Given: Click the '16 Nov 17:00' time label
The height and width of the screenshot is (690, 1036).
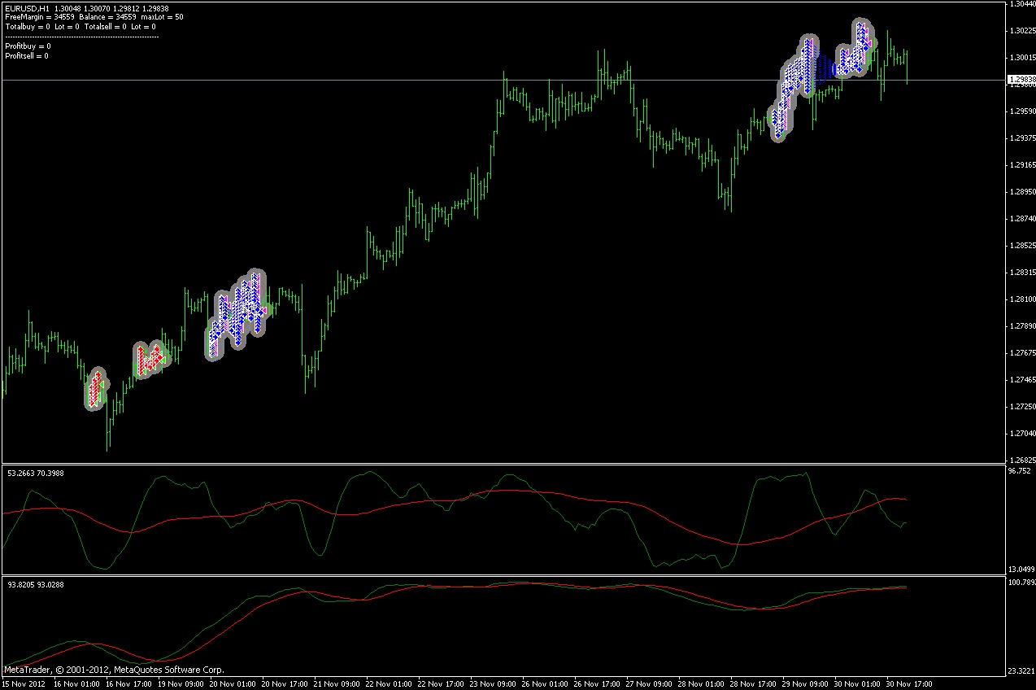Looking at the screenshot, I should point(128,684).
